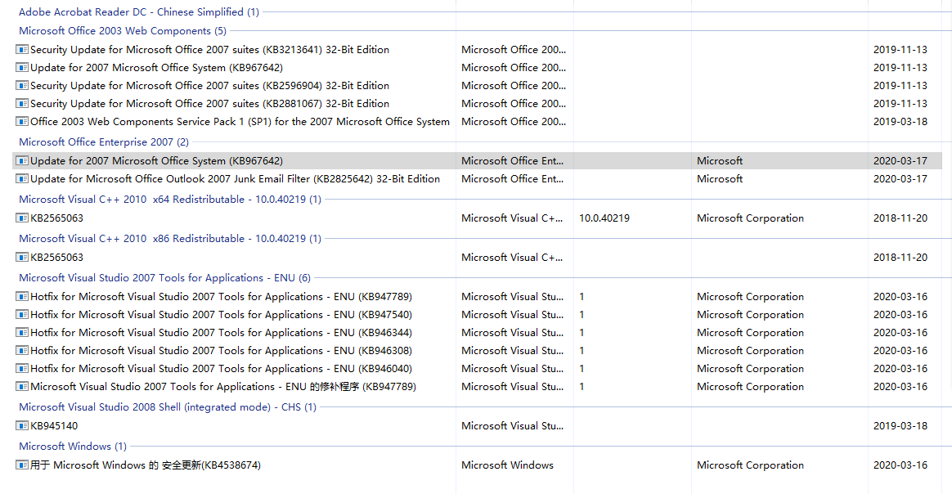Viewport: 952px width, 494px height.
Task: Select Security Update for Office 2007 suites (KB2881067)
Action: pos(209,104)
